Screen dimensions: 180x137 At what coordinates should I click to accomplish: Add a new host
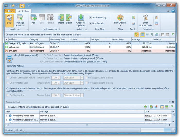click(33, 19)
